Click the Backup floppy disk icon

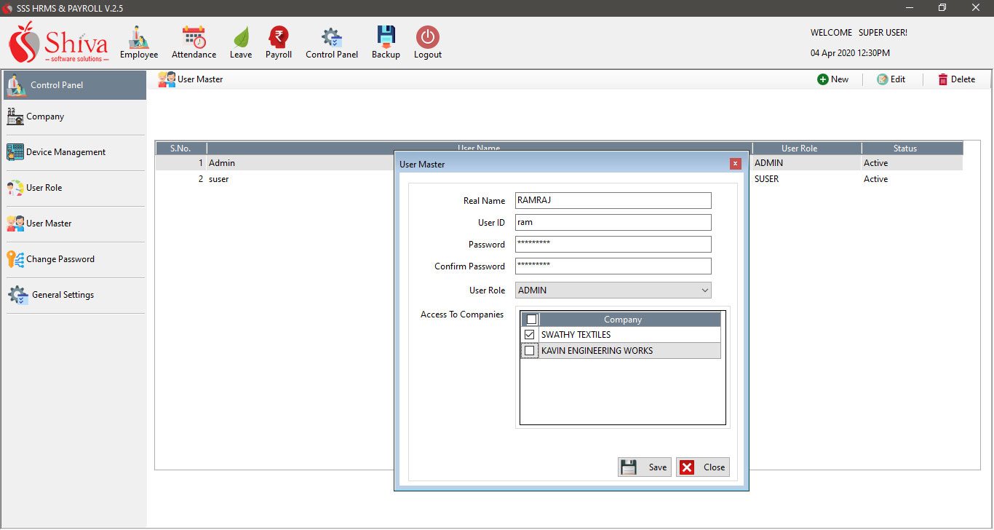click(386, 38)
